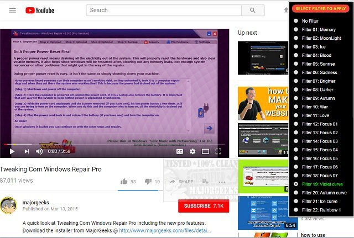Toggle closed captions CC button

(180, 151)
